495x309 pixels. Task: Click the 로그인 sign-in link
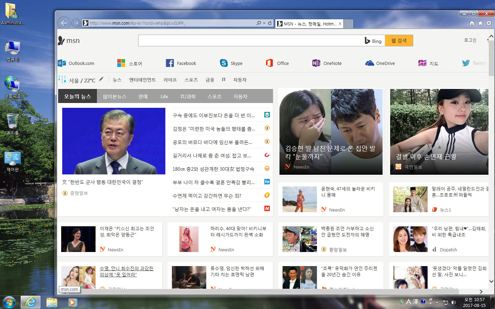[x=470, y=40]
